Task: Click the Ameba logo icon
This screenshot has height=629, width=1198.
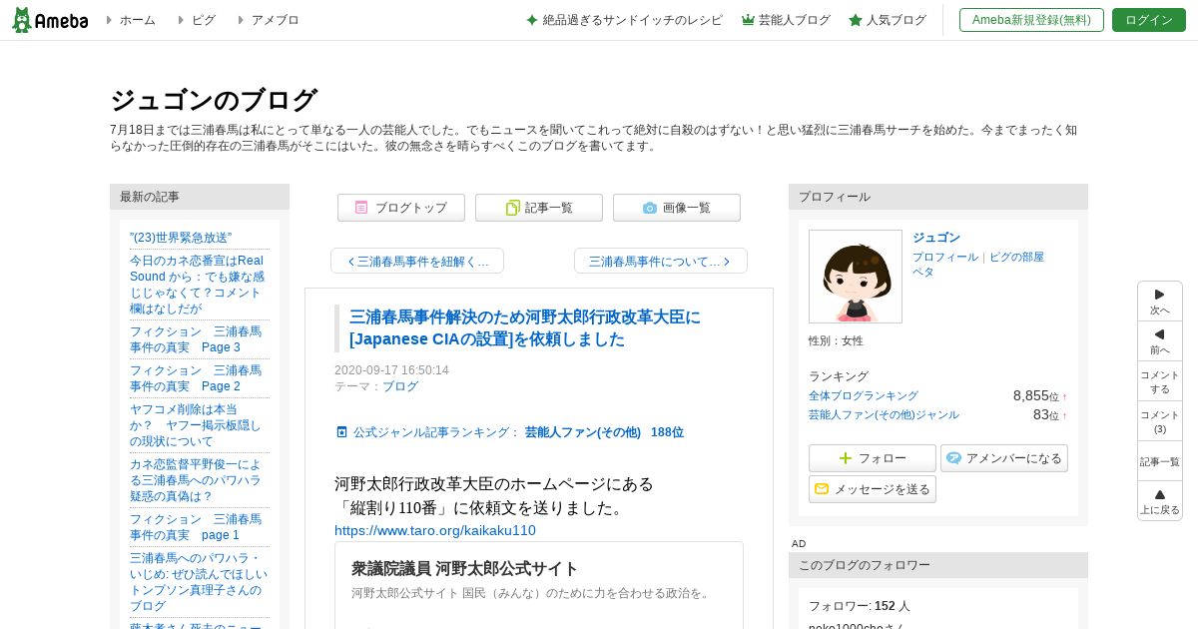Action: pyautogui.click(x=50, y=20)
